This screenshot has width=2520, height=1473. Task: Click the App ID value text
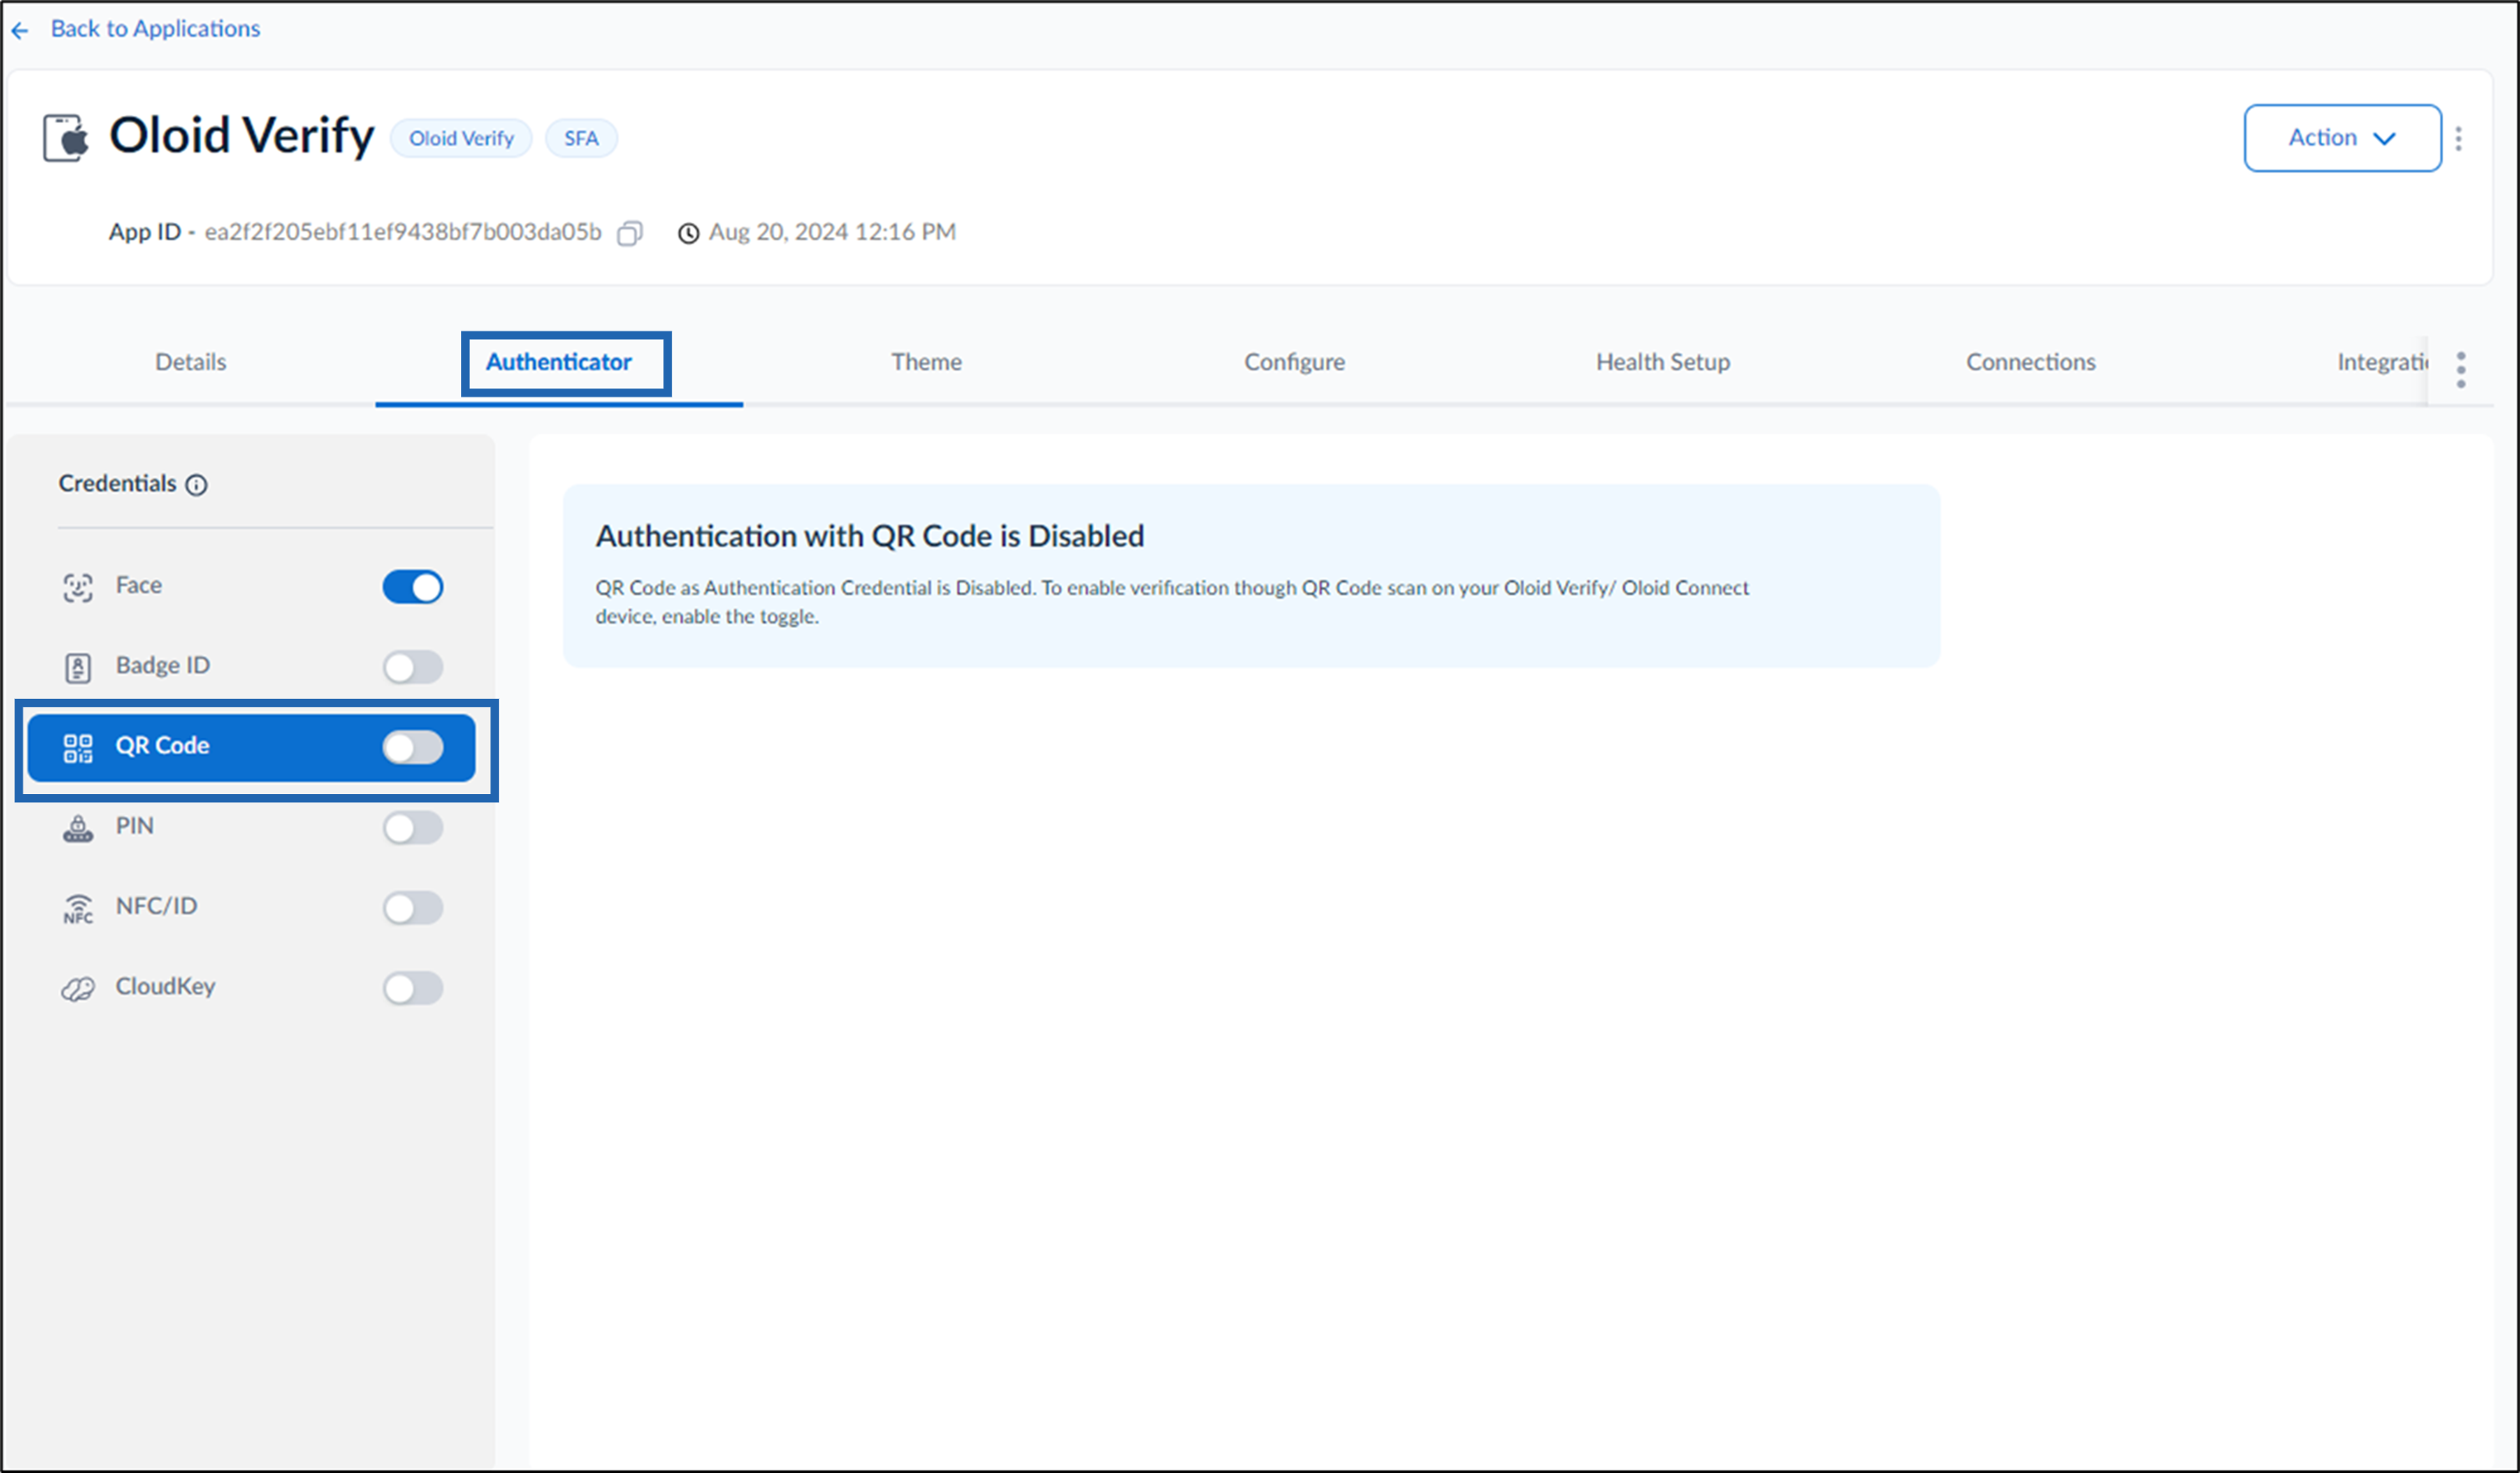[403, 232]
